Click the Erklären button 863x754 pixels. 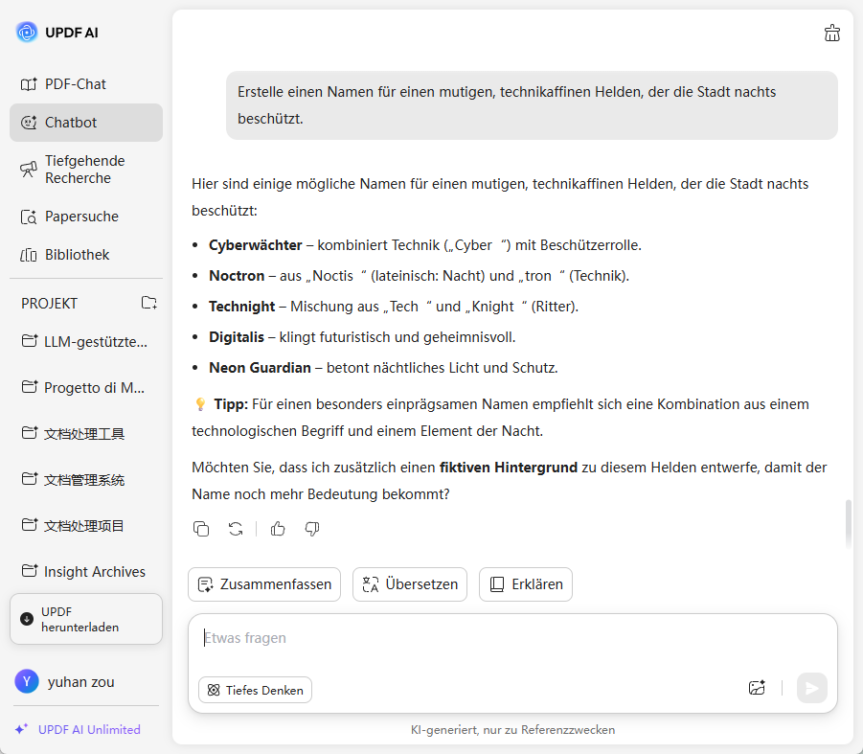[x=526, y=584]
